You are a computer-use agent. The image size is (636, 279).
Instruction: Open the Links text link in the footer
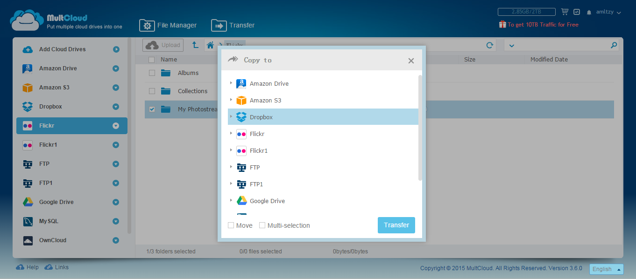coord(62,267)
